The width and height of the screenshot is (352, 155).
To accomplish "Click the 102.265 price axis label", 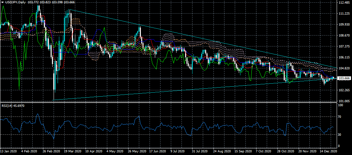I will [344, 90].
